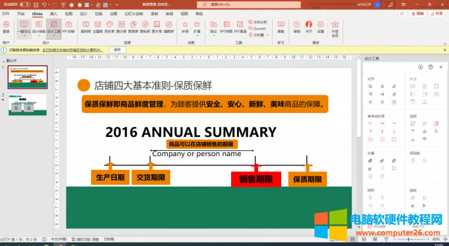Click the save icon in quick access toolbar
Image resolution: width=449 pixels, height=246 pixels.
tap(36, 5)
